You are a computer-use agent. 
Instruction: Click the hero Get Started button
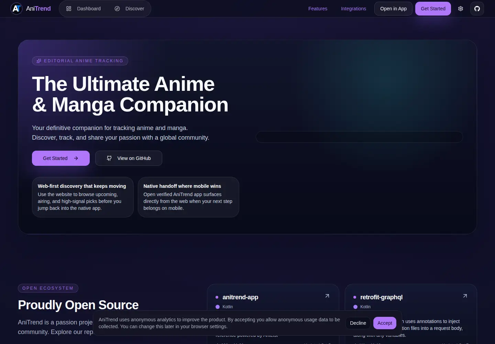pos(61,158)
